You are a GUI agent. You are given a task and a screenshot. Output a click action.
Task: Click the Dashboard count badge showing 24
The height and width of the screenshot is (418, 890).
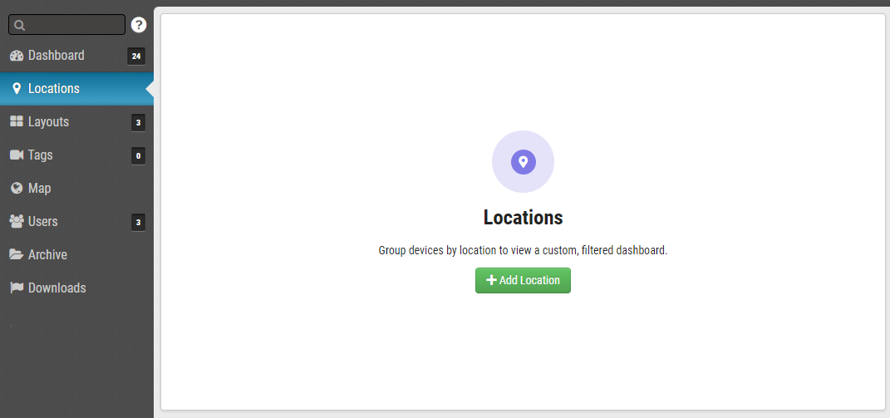136,57
